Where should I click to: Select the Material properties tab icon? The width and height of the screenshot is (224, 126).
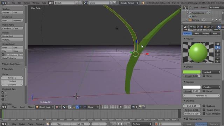pos(219,27)
